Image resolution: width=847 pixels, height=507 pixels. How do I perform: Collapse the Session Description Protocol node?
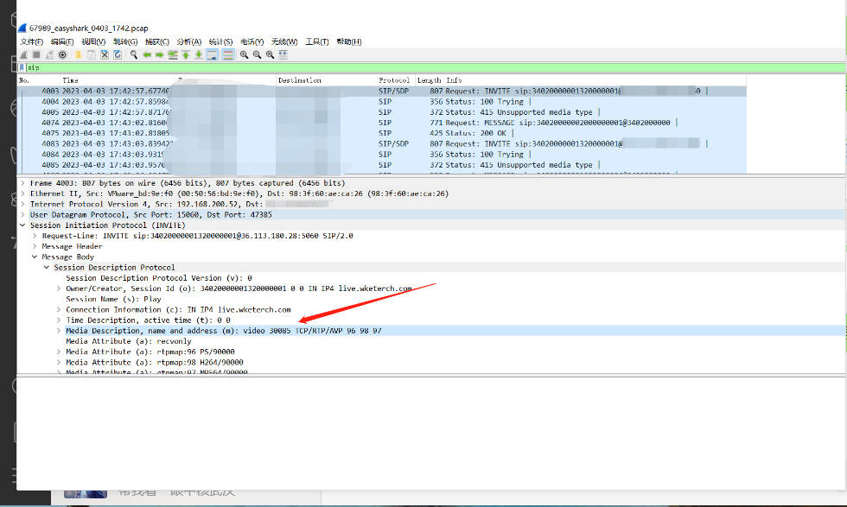[x=47, y=267]
